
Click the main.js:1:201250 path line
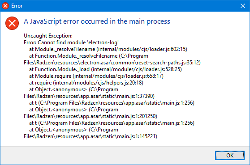91,116
